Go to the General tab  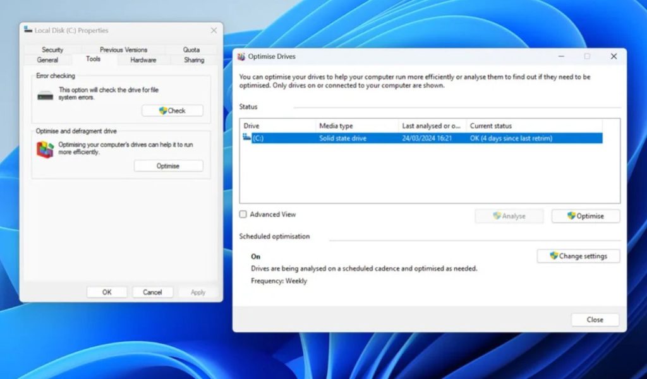pos(47,60)
